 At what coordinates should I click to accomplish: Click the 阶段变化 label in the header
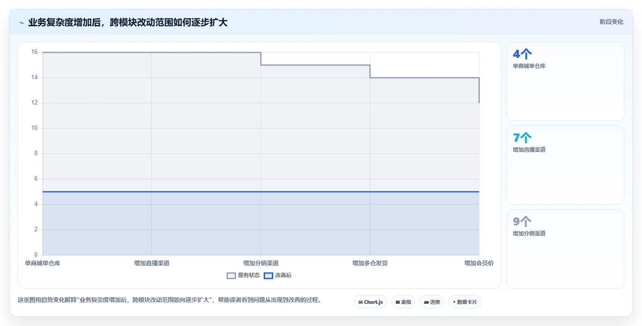click(611, 22)
